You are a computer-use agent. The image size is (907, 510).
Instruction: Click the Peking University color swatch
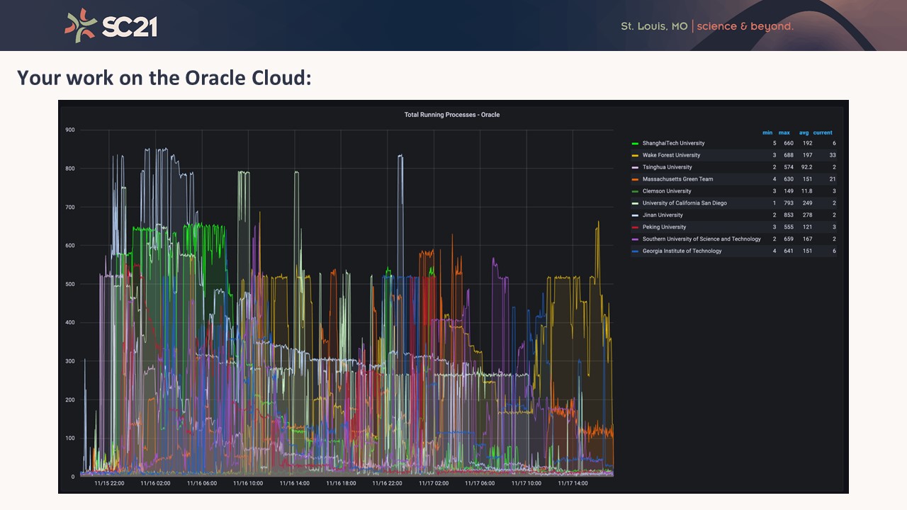[x=635, y=227]
